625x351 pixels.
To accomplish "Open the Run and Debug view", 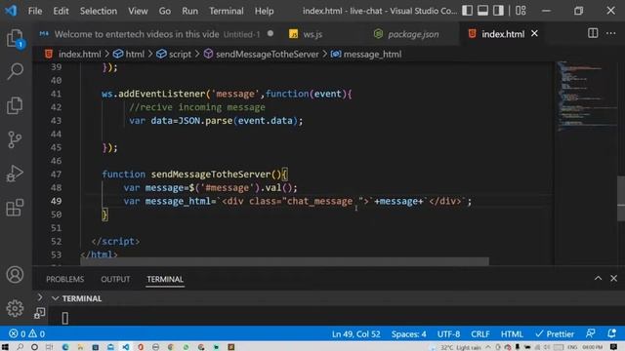I will point(16,174).
